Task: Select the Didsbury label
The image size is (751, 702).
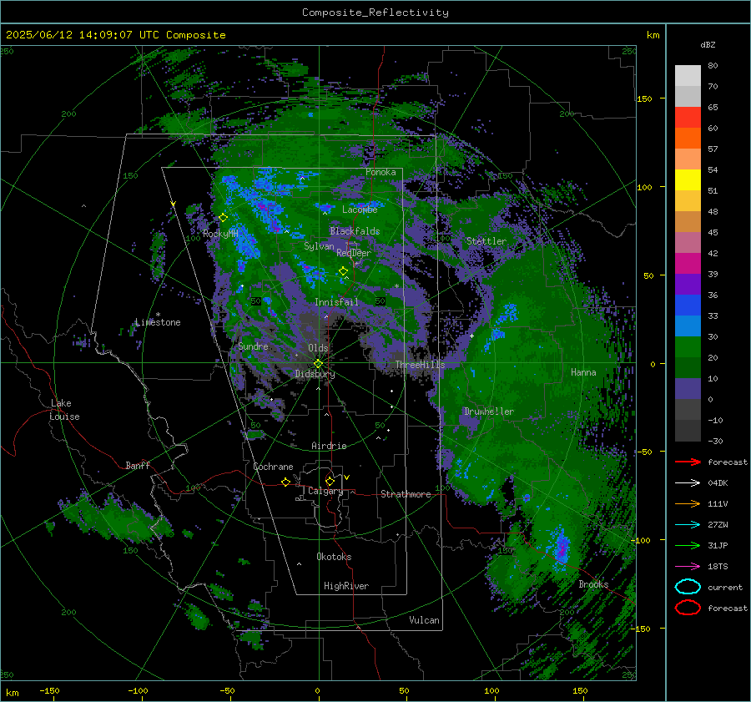Action: click(x=315, y=374)
